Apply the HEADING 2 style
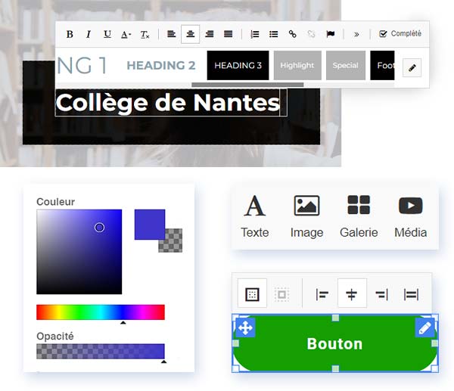This screenshot has width=454, height=391. click(x=161, y=65)
